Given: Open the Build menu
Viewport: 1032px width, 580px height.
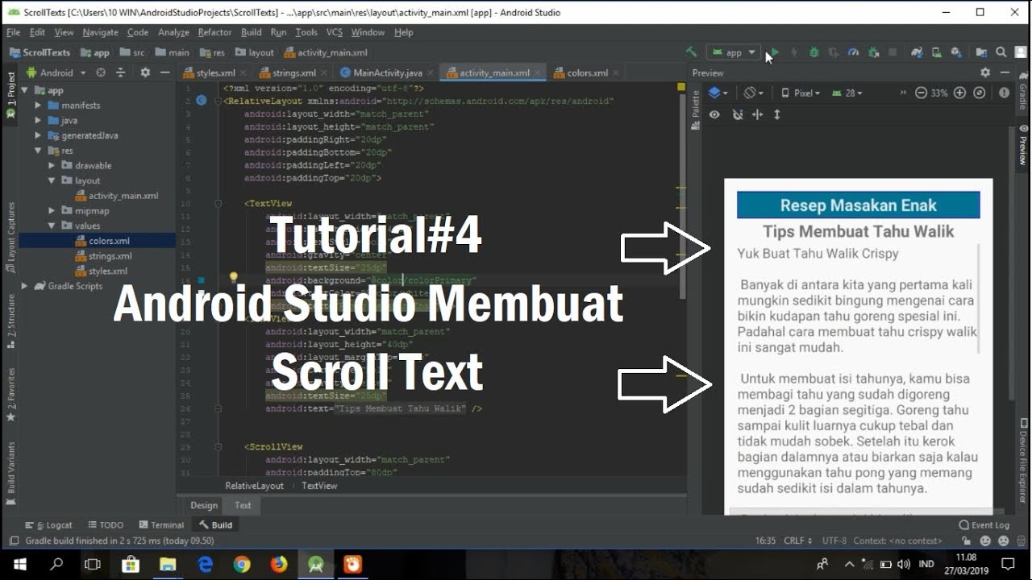Looking at the screenshot, I should point(252,32).
